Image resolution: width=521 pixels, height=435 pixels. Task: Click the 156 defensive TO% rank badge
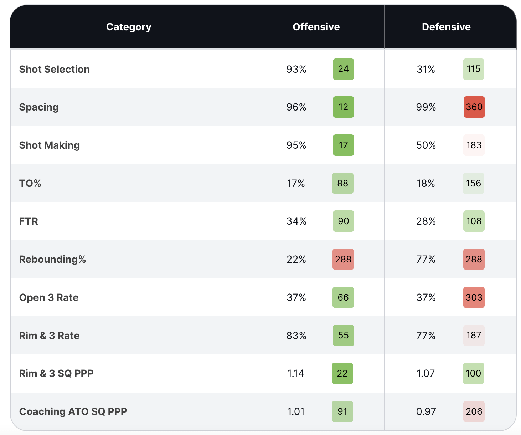pyautogui.click(x=473, y=183)
